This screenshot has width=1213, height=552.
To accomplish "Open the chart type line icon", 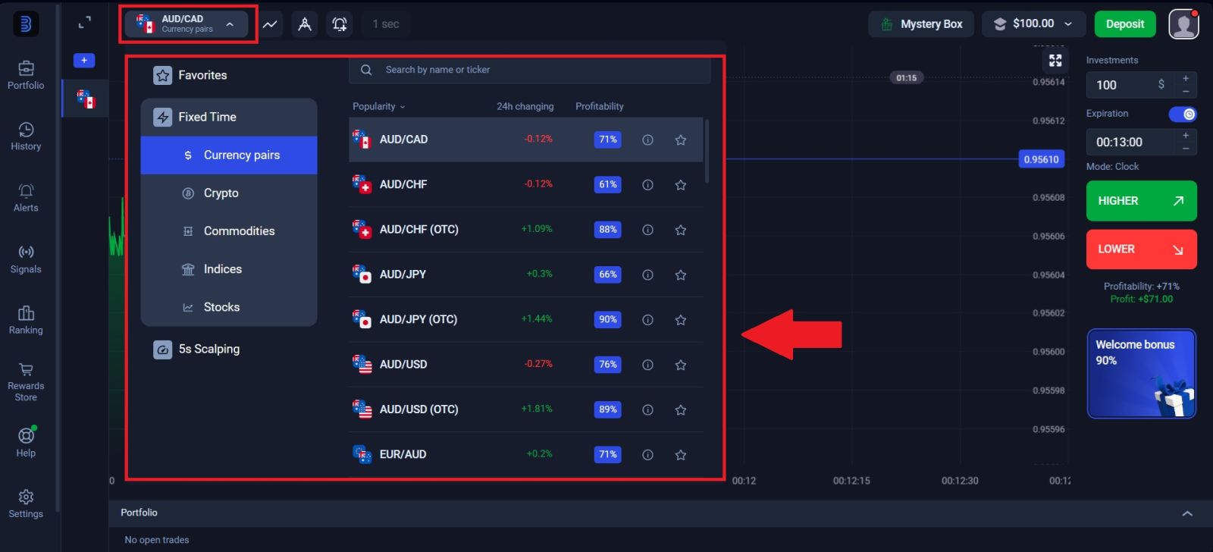I will [270, 24].
